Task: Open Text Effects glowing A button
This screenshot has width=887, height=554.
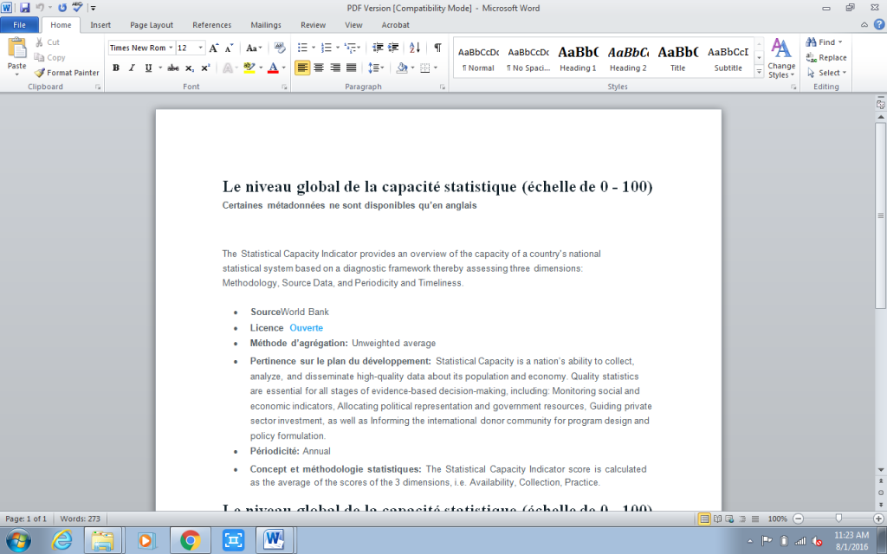Action: click(230, 68)
